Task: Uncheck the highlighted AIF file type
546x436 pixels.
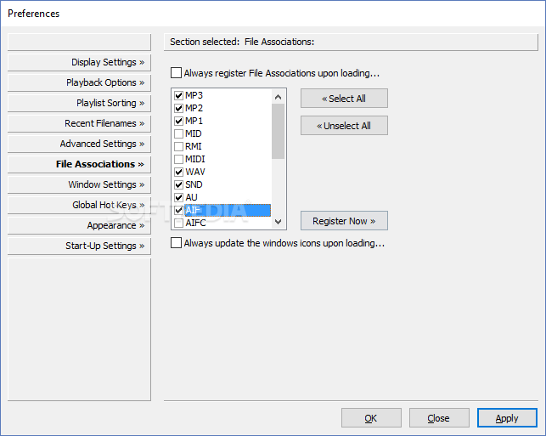Action: (178, 210)
